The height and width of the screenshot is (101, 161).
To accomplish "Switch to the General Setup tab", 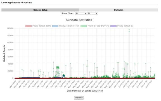I will (x=40, y=10).
